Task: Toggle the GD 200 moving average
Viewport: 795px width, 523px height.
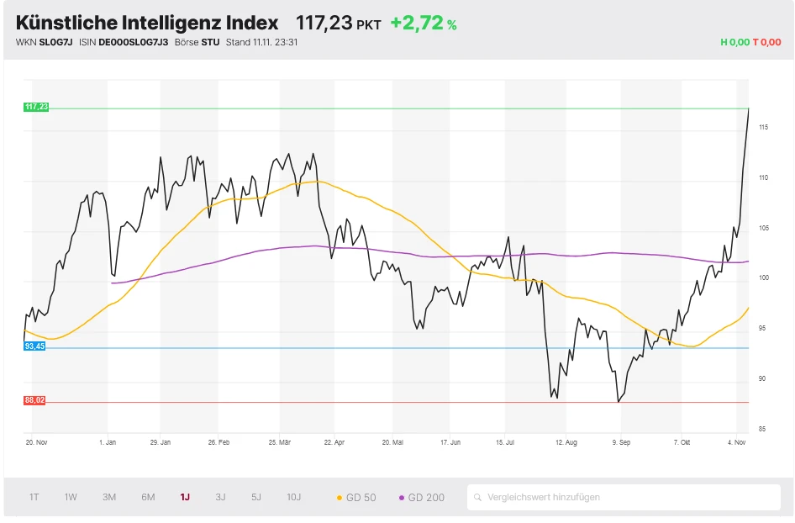Action: (x=426, y=498)
